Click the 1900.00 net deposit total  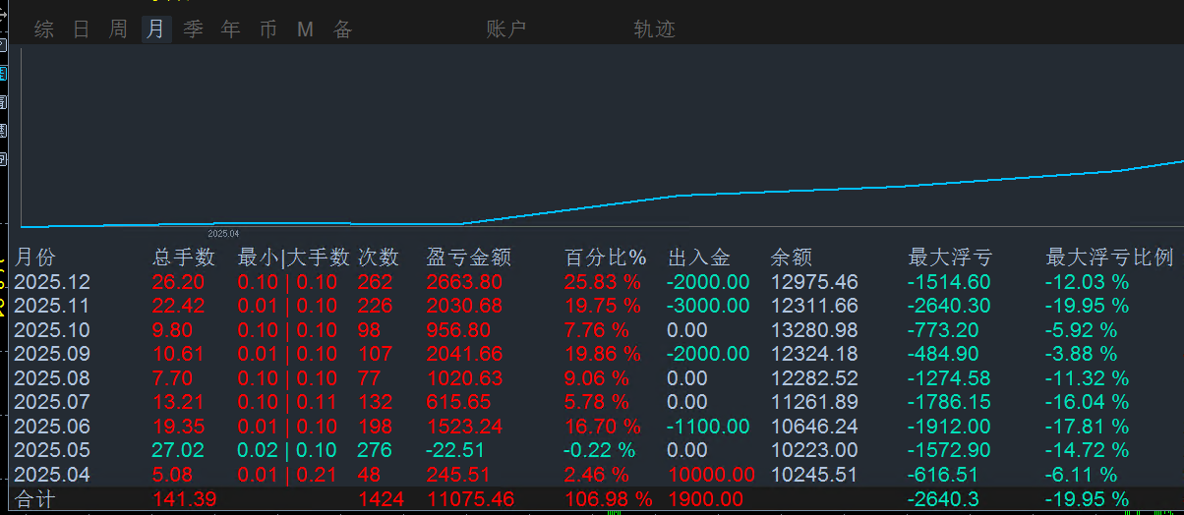706,499
